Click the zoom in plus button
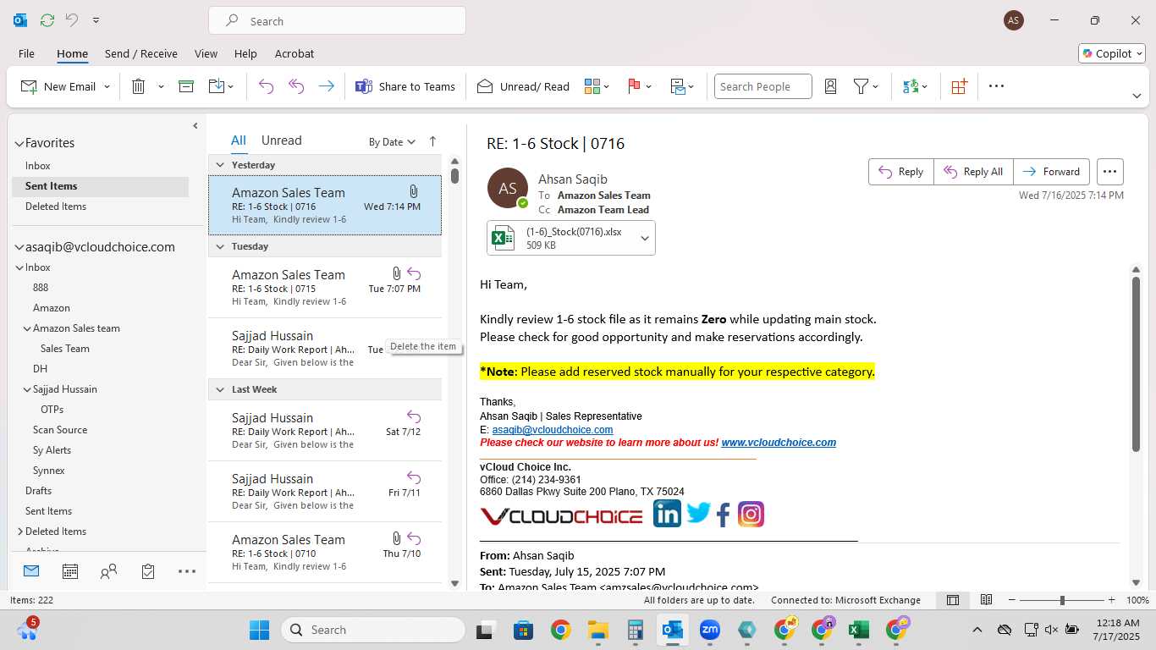Viewport: 1156px width, 650px height. [x=1113, y=600]
